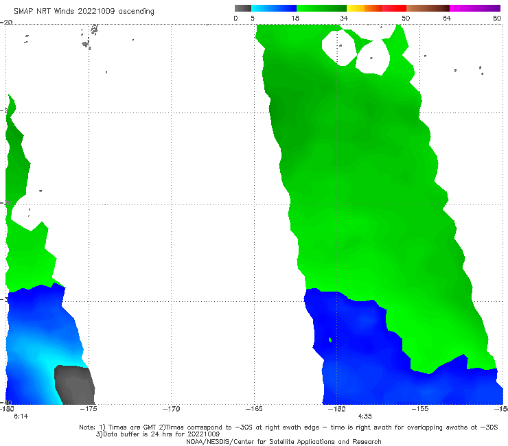The width and height of the screenshot is (508, 446).
Task: Click the title 'SMAP NRT Winds 20221009 ascending'
Action: click(84, 11)
